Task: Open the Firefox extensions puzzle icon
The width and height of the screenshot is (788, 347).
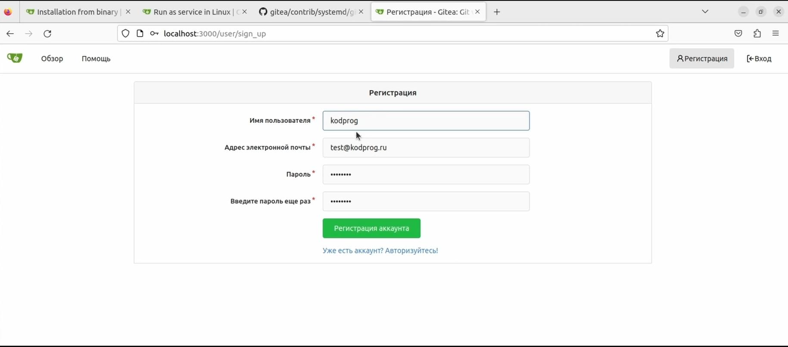Action: (757, 34)
